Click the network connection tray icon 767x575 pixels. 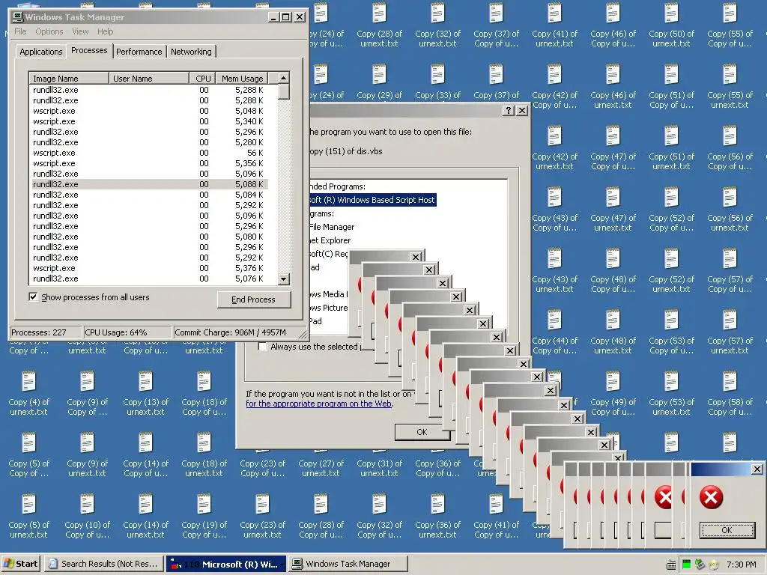pos(700,565)
